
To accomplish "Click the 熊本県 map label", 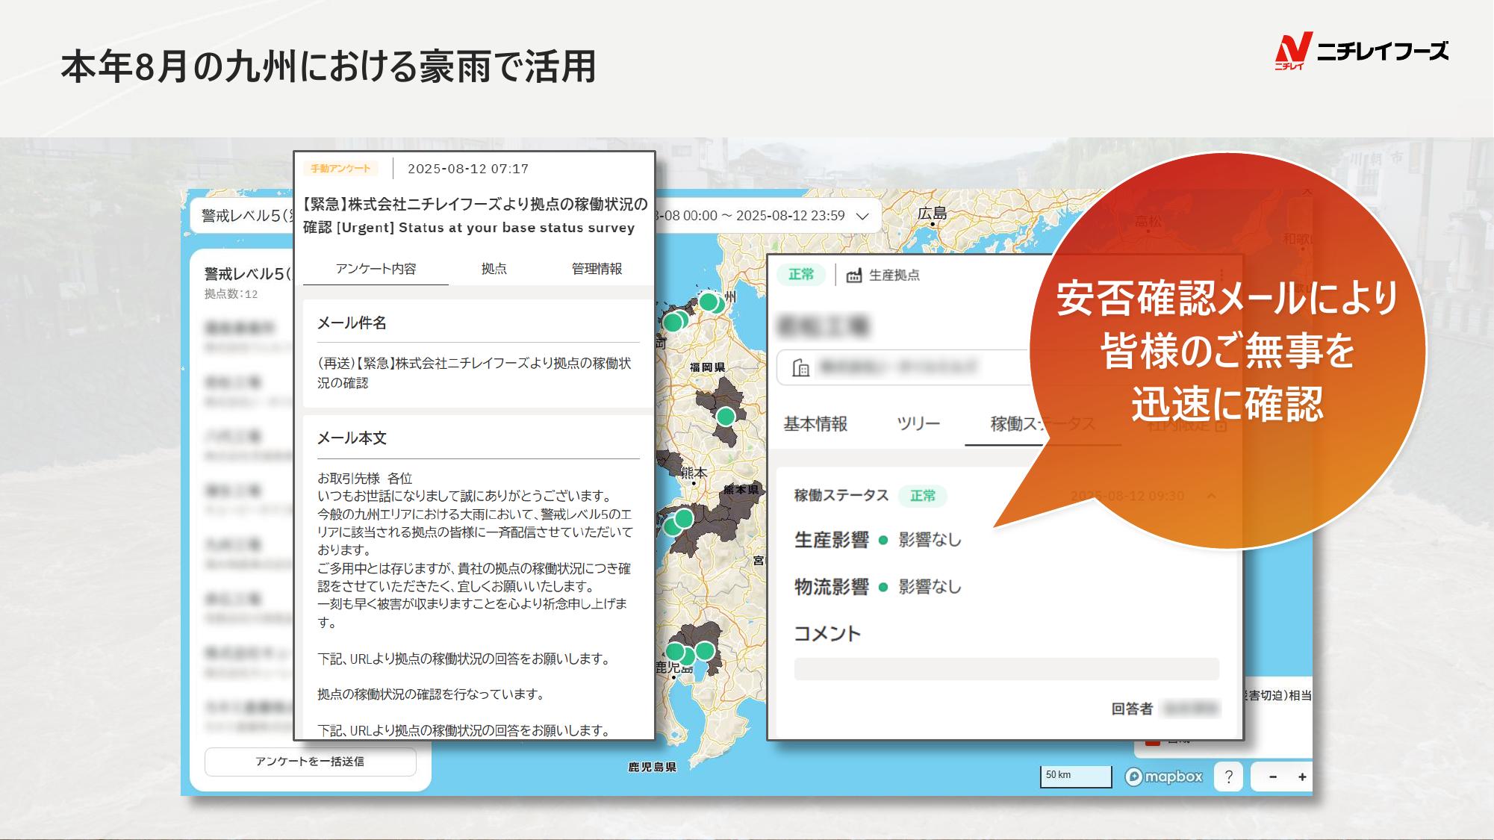I will (x=741, y=490).
